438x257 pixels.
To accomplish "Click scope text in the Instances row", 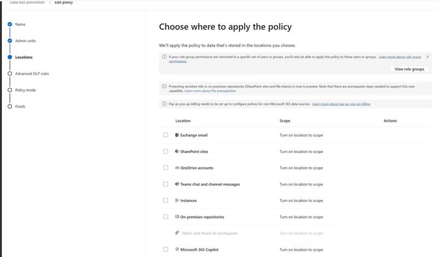I will click(x=301, y=200).
